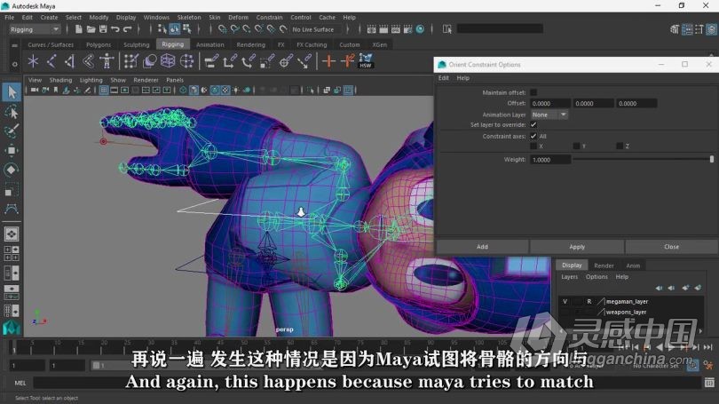Viewport: 719px width, 404px height.
Task: Click the Lattice deformer shelf icon
Action: (x=168, y=61)
